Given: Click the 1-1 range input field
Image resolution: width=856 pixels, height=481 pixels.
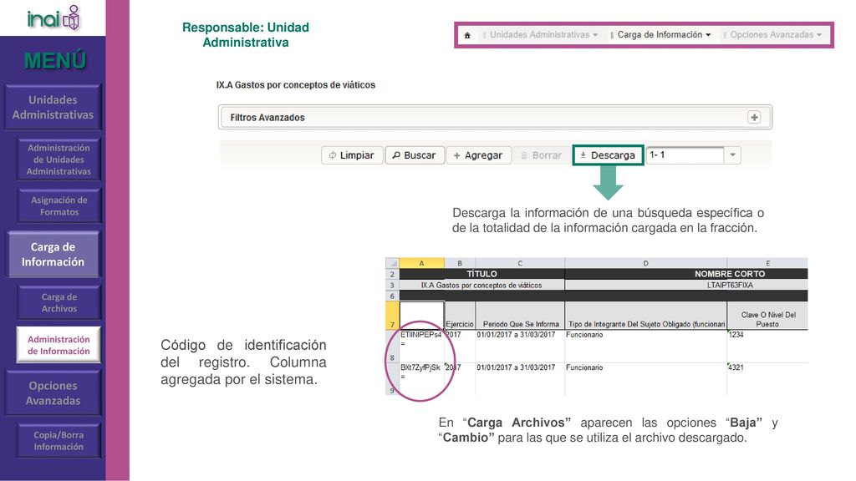Looking at the screenshot, I should [685, 154].
